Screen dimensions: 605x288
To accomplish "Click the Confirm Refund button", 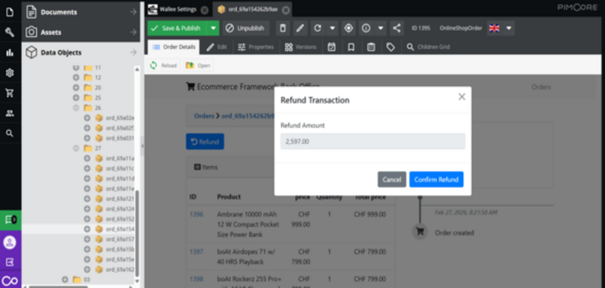I will tap(436, 180).
